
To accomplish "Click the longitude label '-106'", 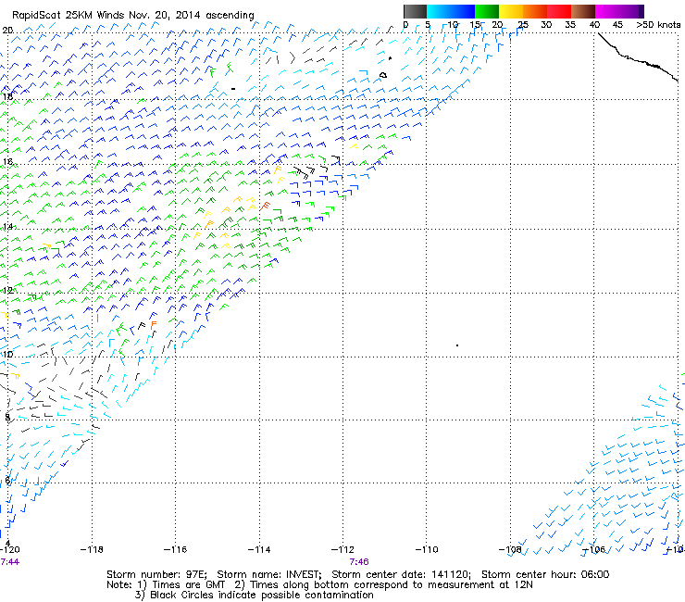I will [593, 549].
